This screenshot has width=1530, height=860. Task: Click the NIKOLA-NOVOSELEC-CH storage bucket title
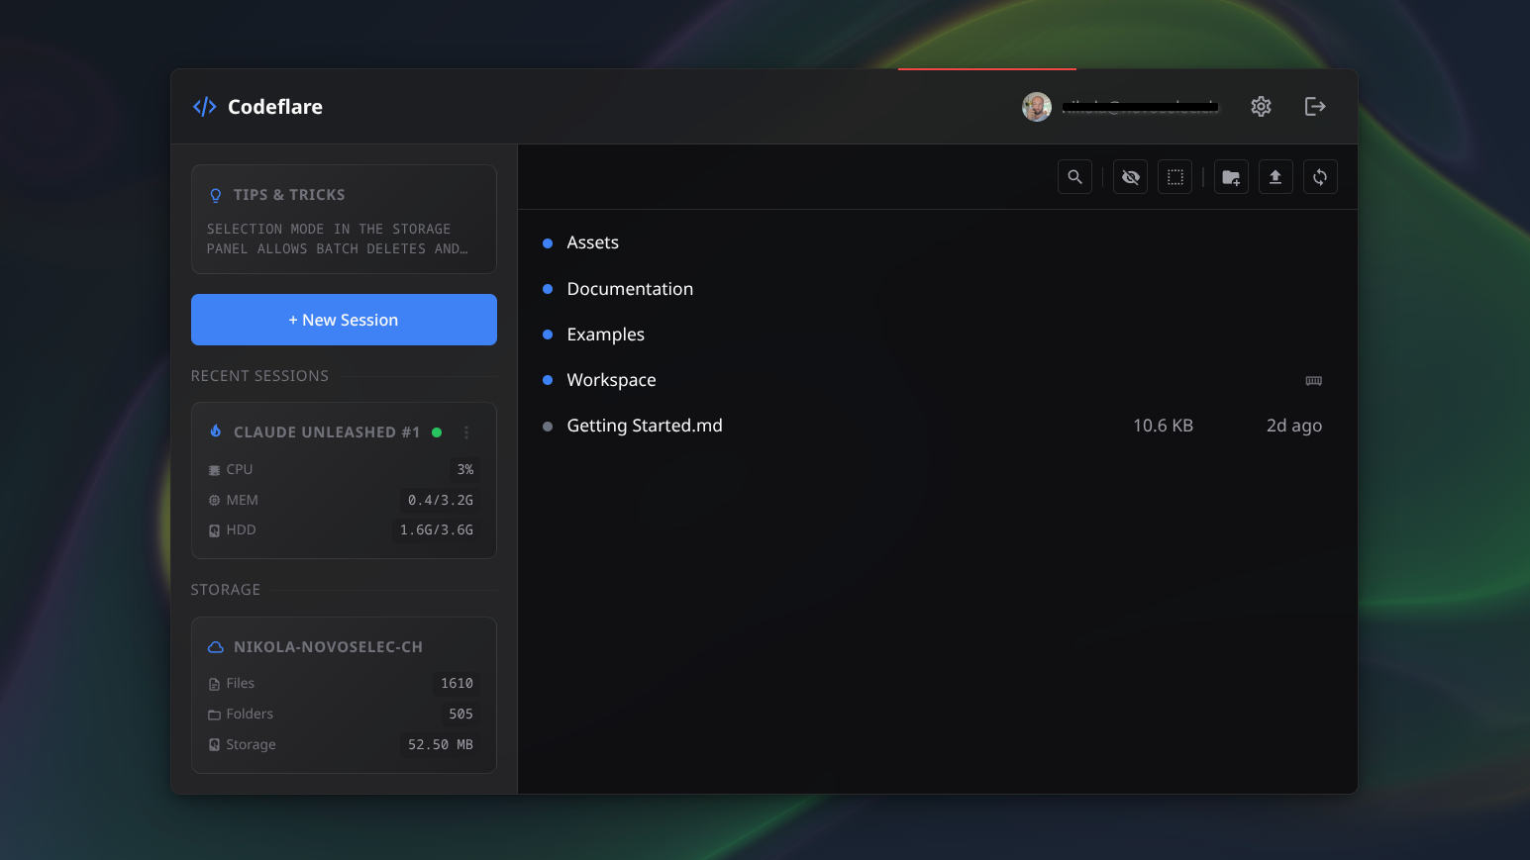328,647
